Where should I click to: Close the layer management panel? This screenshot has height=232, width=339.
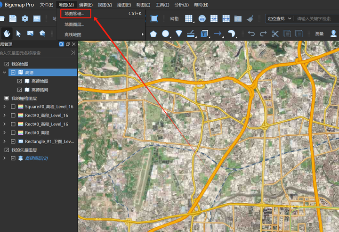point(74,44)
